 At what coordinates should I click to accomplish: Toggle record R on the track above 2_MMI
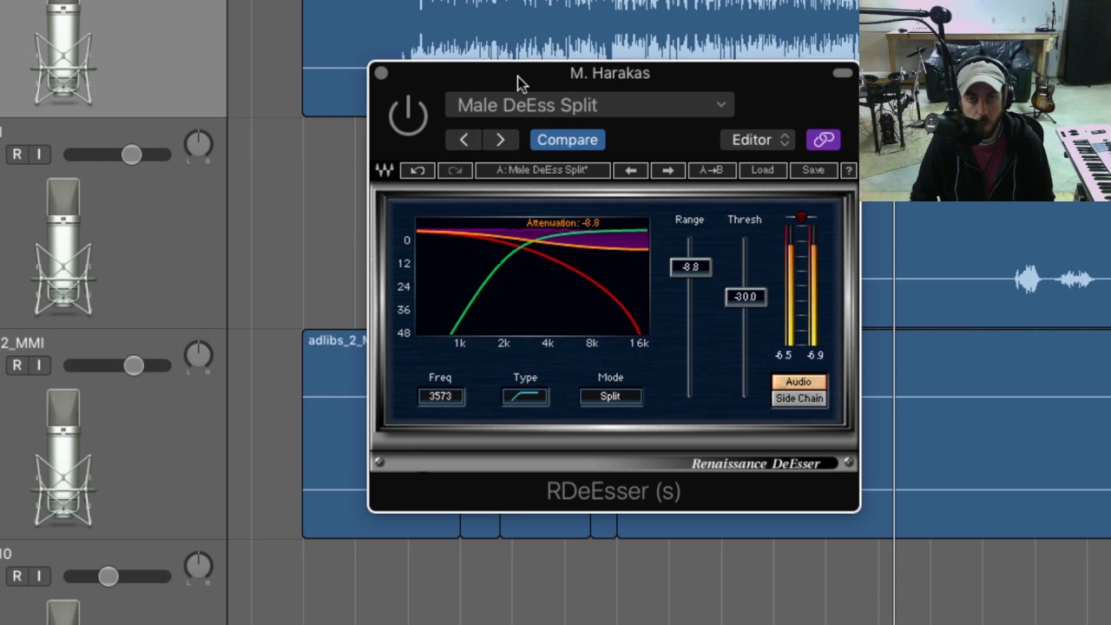16,155
